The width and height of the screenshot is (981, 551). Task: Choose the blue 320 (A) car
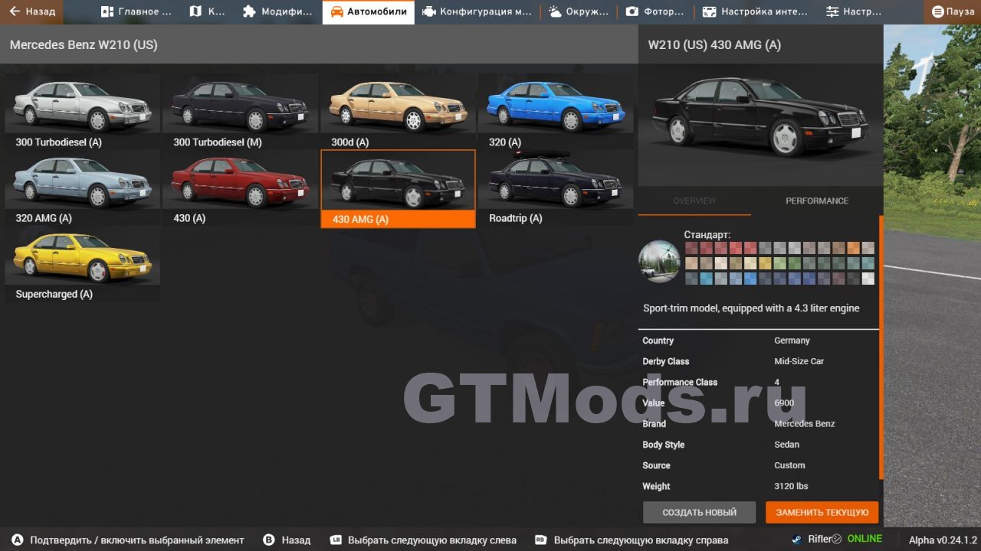[x=556, y=111]
